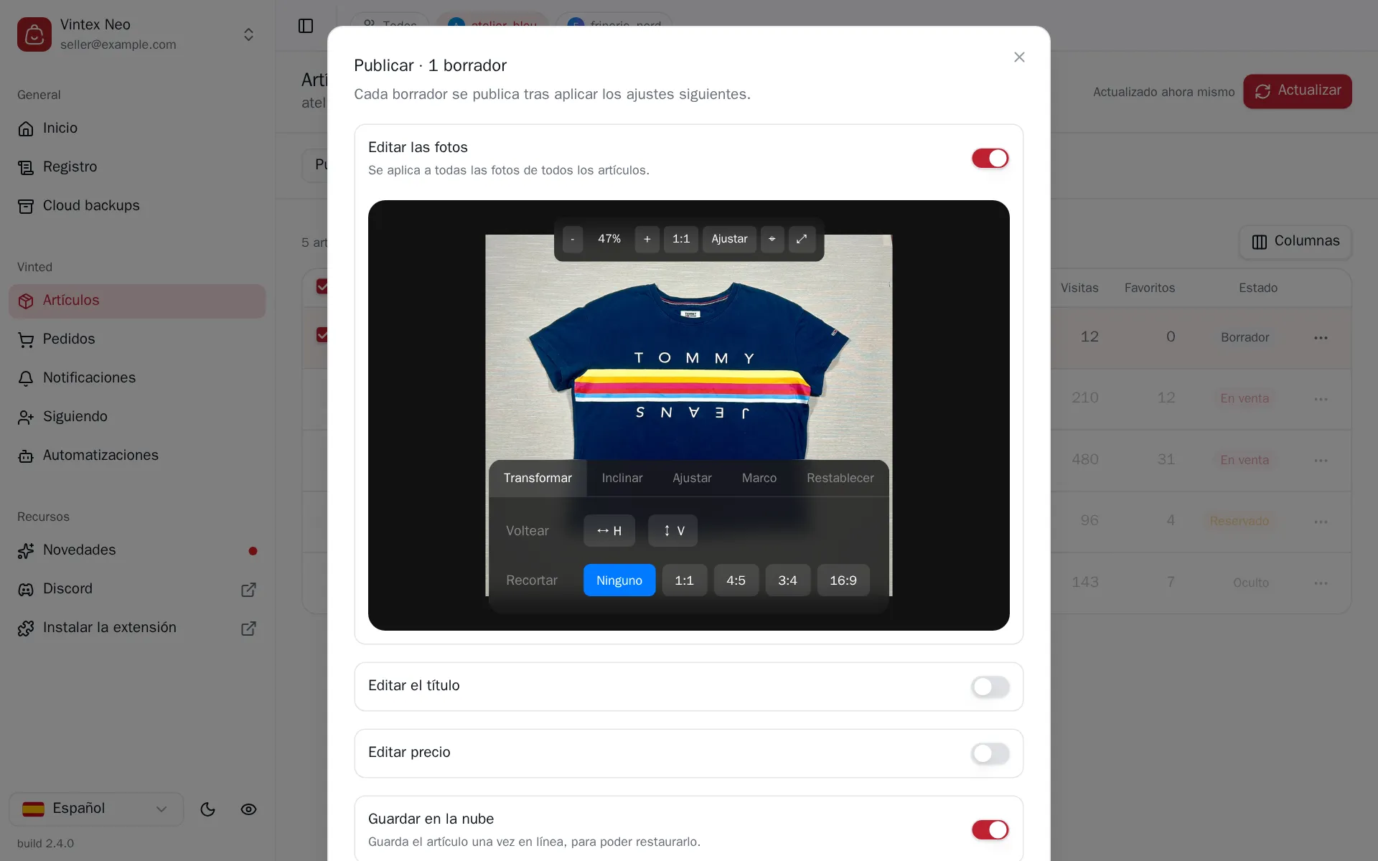This screenshot has width=1378, height=861.
Task: Flip the photo vertically with V
Action: click(x=672, y=531)
